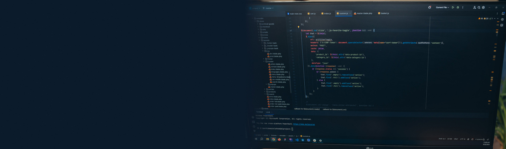Switch to the basket.js tab
The width and height of the screenshot is (506, 149).
click(383, 13)
